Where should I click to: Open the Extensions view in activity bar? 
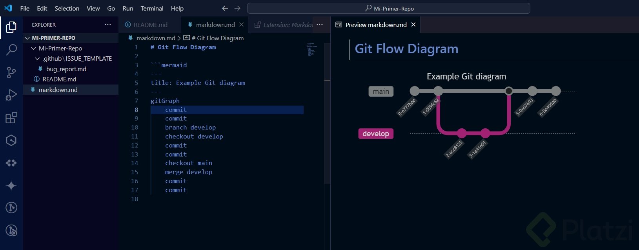click(x=11, y=118)
